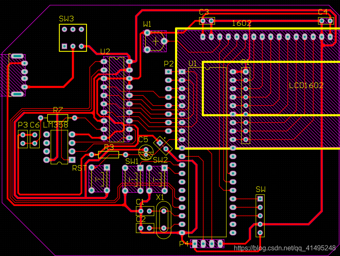The height and width of the screenshot is (256, 340).
Task: Select the bottom-right pad of C6
Action: [35, 143]
